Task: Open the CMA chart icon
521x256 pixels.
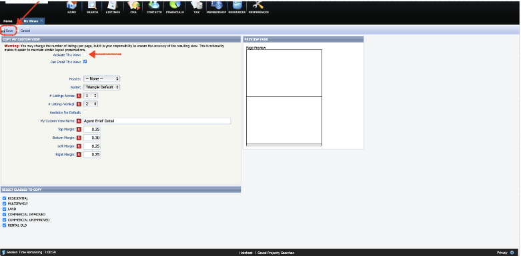Action: [x=133, y=5]
